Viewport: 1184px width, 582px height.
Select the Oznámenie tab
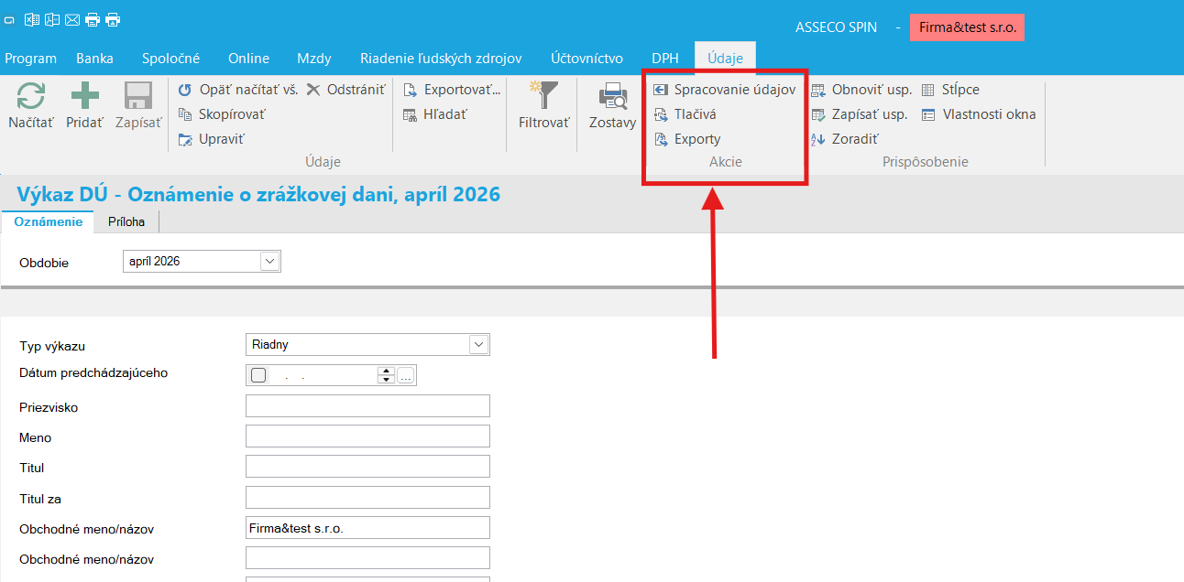[x=49, y=221]
